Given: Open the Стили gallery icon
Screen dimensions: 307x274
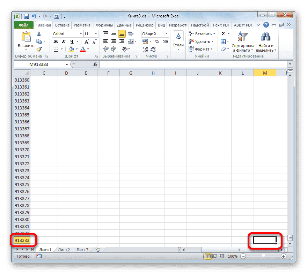Looking at the screenshot, I should point(178,36).
